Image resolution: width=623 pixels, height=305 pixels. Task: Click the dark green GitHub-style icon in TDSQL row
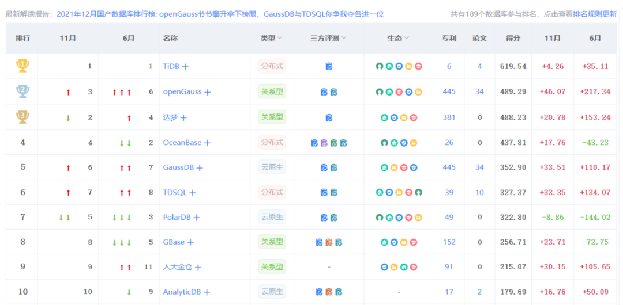point(418,193)
